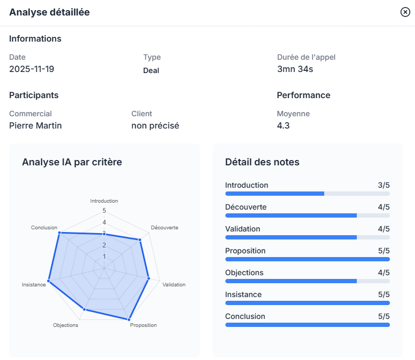Image resolution: width=415 pixels, height=360 pixels.
Task: Select the commercial name Pierre Martin
Action: pos(36,126)
